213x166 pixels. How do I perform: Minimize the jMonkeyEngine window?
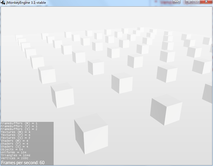189,2
